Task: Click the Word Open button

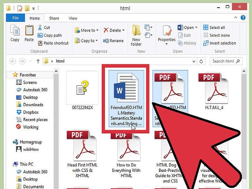Action: coord(186,27)
